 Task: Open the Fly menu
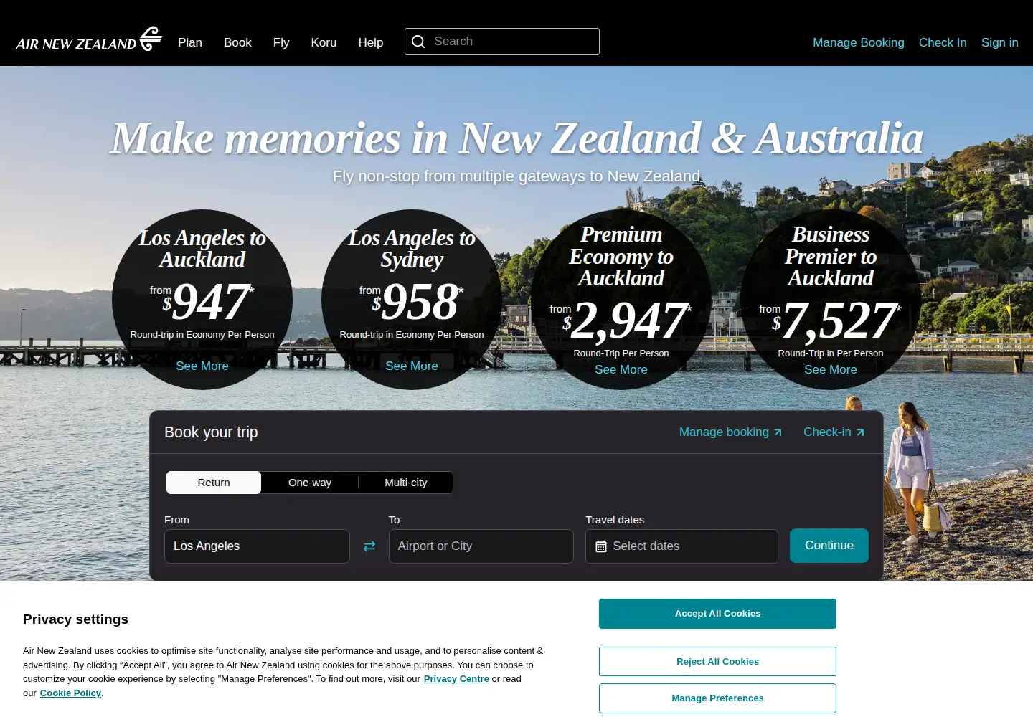[x=281, y=42]
